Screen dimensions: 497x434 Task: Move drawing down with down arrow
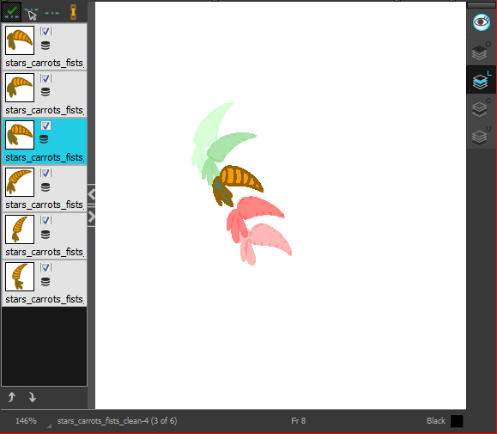pos(33,397)
